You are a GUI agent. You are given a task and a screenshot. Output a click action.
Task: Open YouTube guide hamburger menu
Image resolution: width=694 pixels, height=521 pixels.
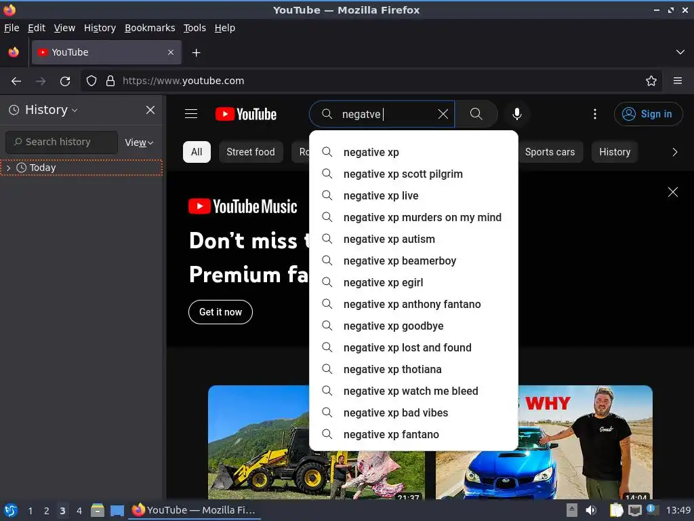click(190, 114)
